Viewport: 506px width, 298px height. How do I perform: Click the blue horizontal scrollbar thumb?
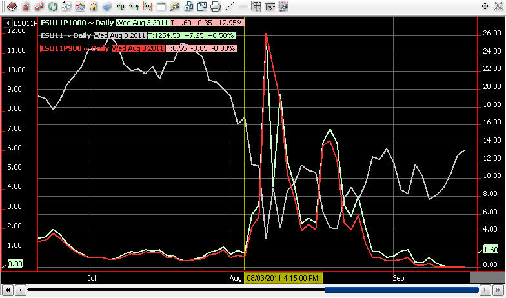pos(401,290)
